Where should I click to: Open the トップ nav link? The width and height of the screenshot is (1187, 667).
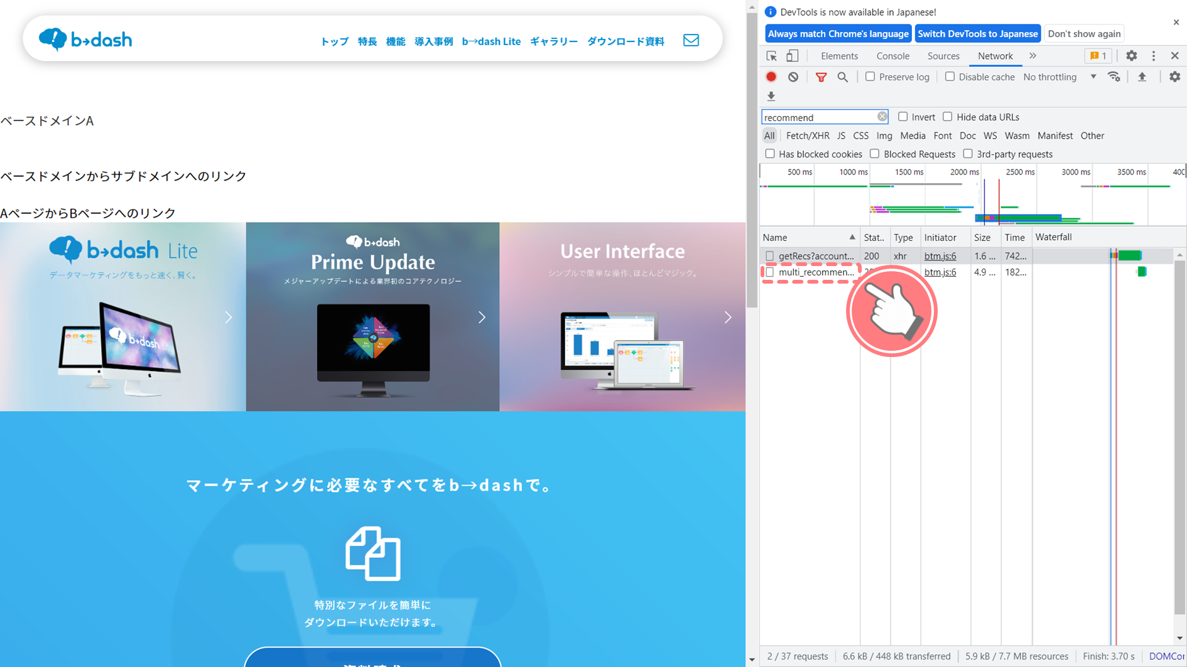tap(334, 41)
